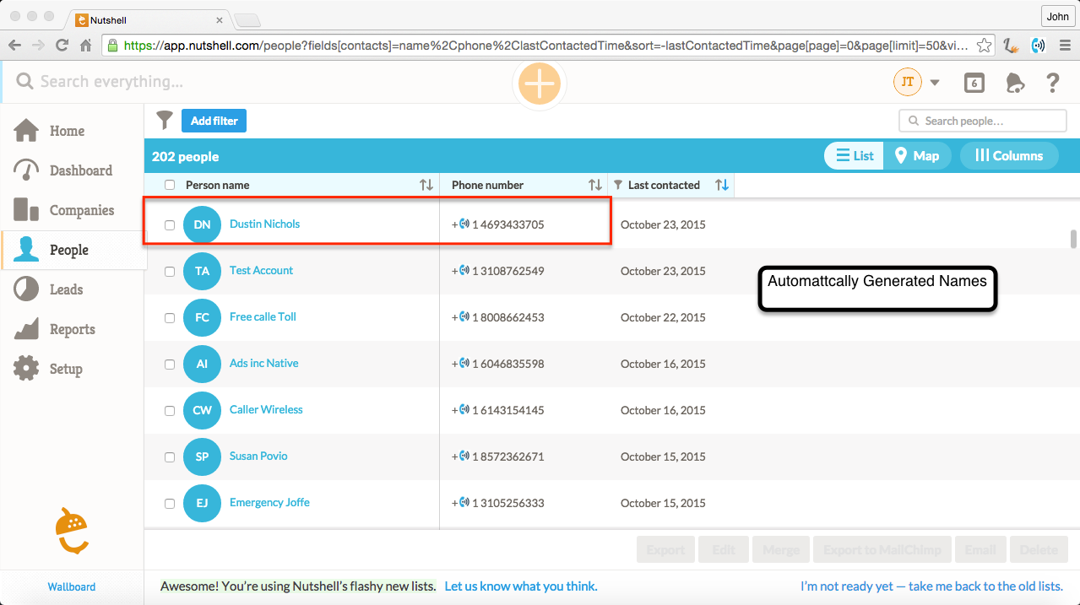This screenshot has width=1080, height=605.
Task: Sort by the Person name column arrows
Action: point(426,185)
